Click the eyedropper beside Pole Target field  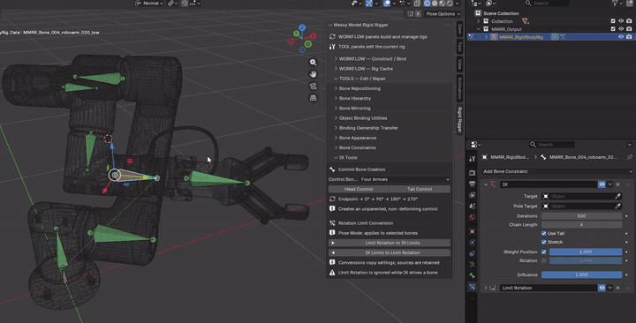617,206
